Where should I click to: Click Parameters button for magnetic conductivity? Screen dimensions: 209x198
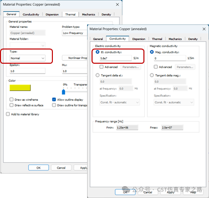[x=185, y=67]
